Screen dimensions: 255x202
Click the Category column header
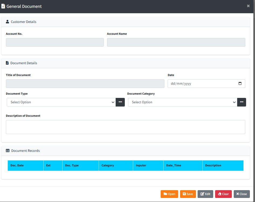pyautogui.click(x=108, y=165)
